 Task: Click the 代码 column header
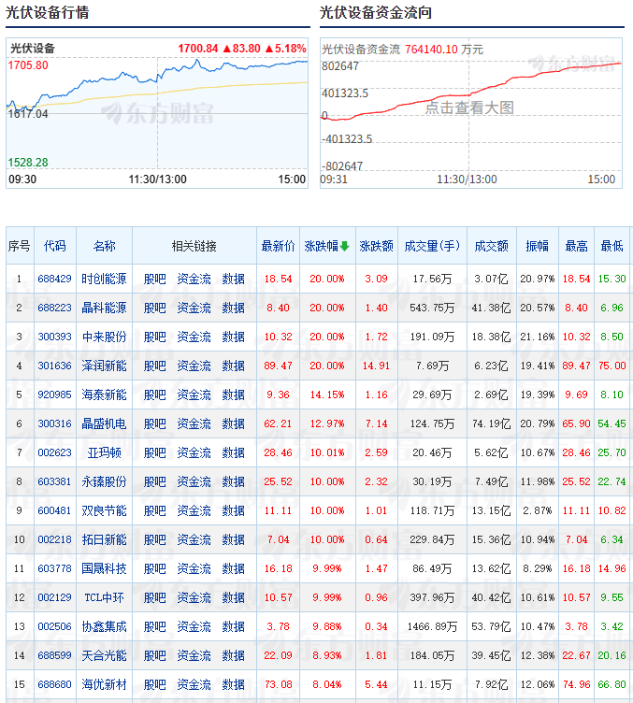(x=54, y=246)
